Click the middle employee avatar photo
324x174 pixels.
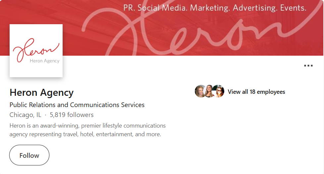(x=209, y=91)
